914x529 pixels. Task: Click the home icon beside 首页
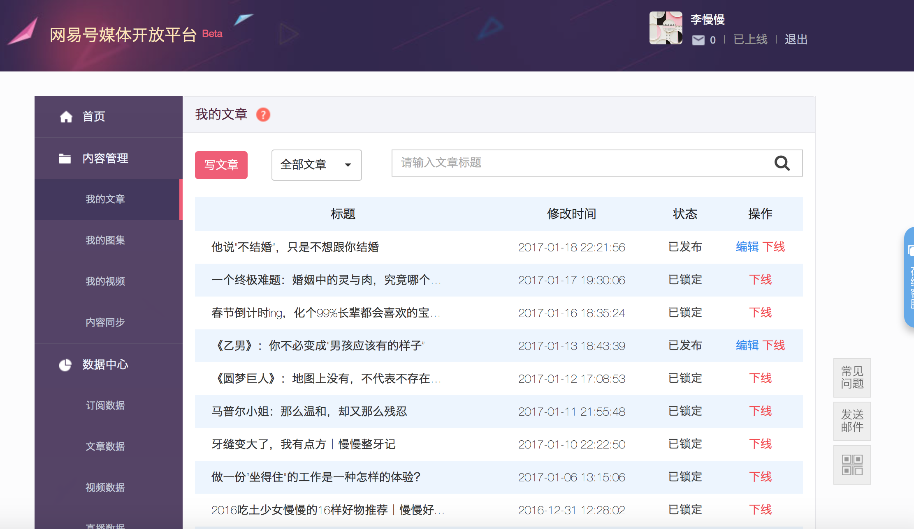pyautogui.click(x=66, y=117)
